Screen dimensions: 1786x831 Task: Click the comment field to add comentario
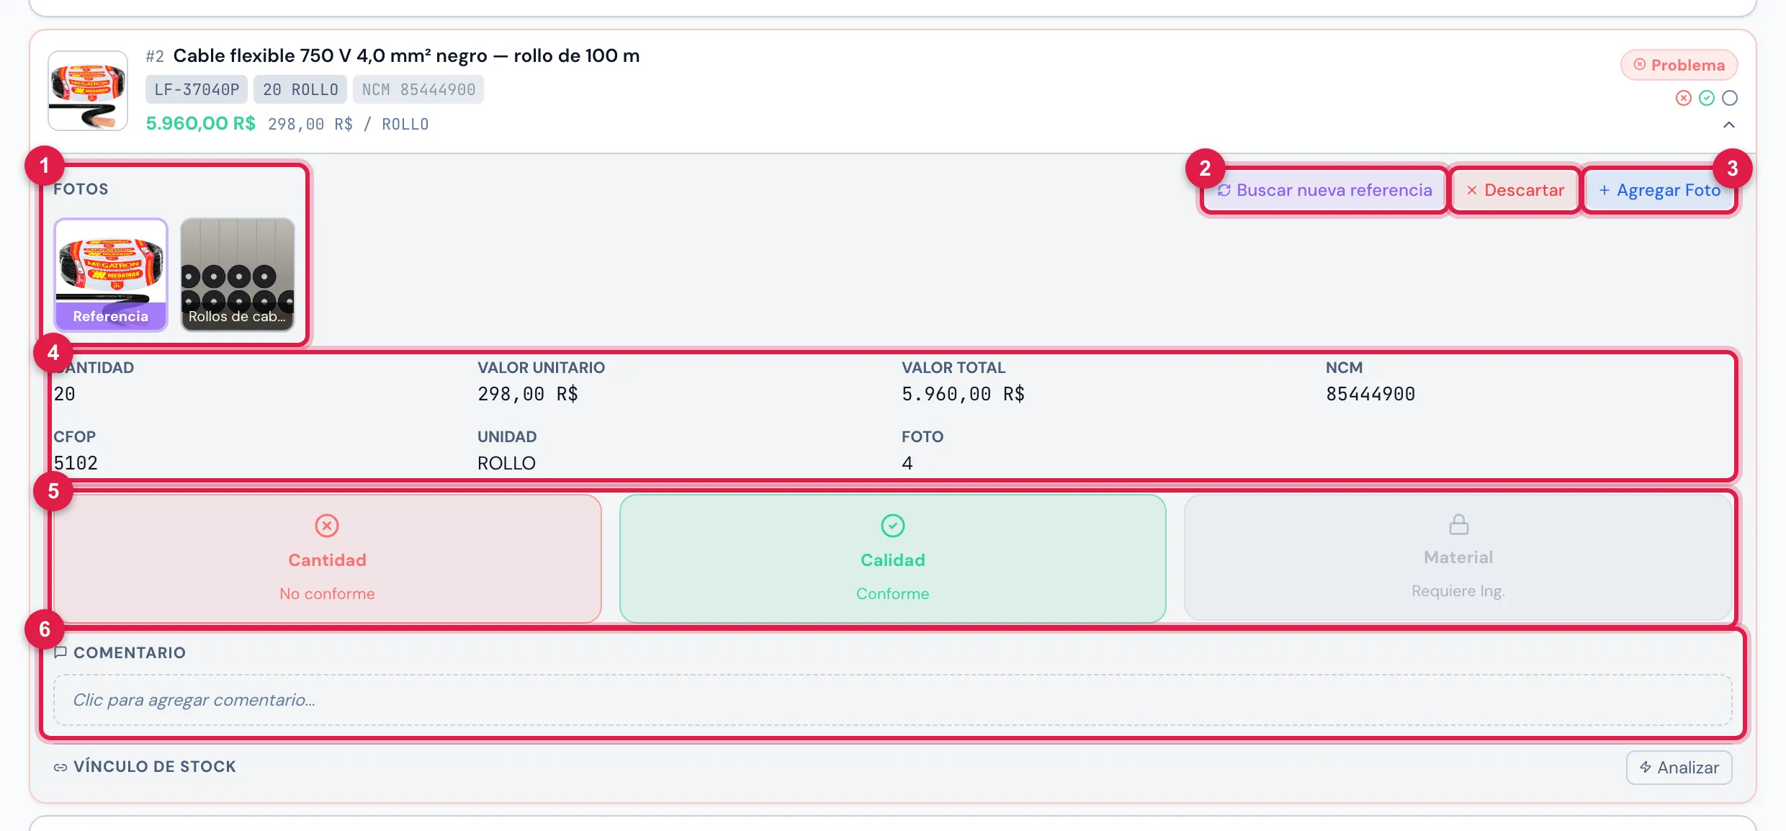click(x=893, y=700)
